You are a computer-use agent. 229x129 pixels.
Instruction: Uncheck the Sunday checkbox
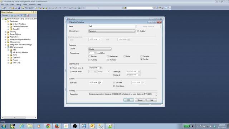click(x=141, y=59)
